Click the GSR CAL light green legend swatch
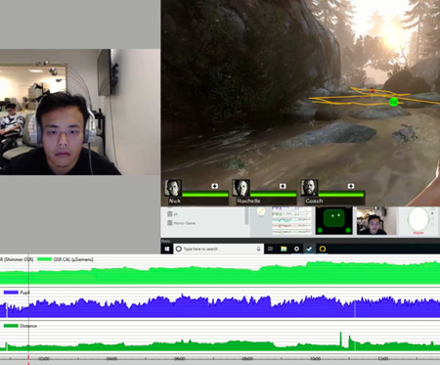 (45, 259)
